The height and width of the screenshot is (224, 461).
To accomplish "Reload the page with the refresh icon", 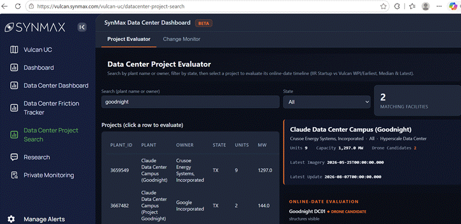I will tap(18, 6).
